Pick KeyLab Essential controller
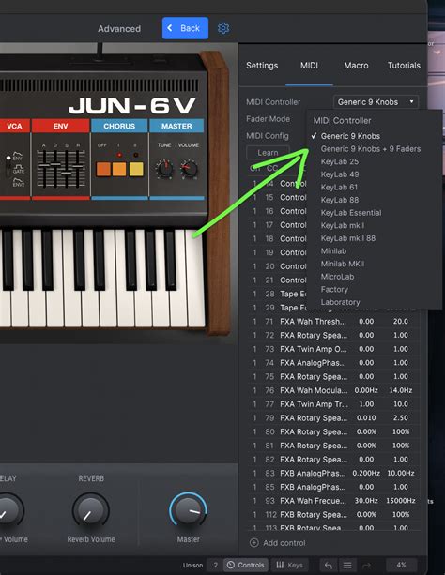This screenshot has width=445, height=575. pos(351,213)
